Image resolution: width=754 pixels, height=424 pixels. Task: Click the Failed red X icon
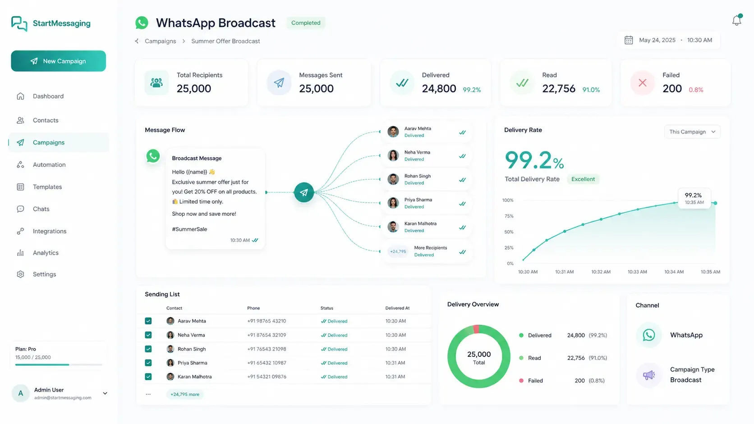(x=643, y=82)
